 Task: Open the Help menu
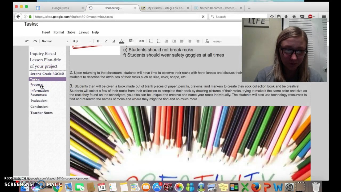point(95,32)
